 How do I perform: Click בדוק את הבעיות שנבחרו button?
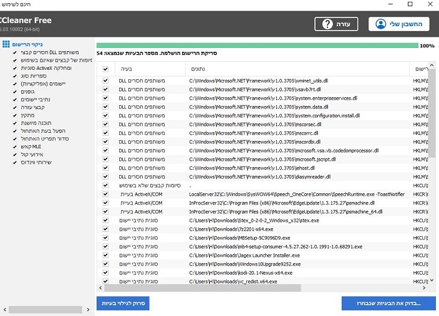tap(388, 304)
